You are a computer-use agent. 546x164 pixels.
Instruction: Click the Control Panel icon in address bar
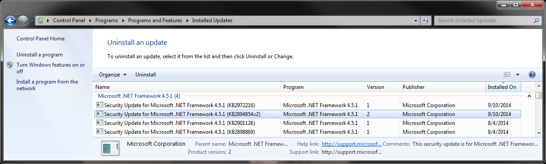41,20
